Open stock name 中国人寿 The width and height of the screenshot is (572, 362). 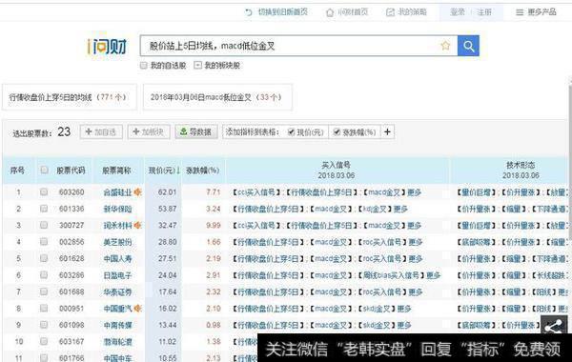tap(117, 259)
